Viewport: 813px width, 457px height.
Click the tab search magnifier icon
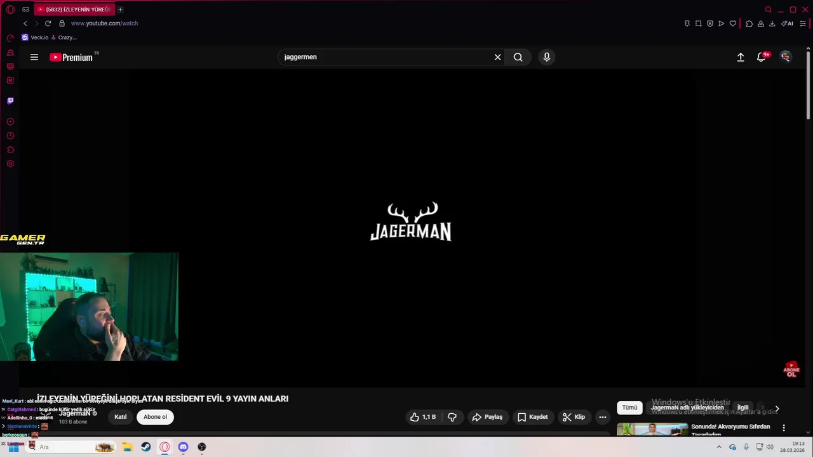768,10
